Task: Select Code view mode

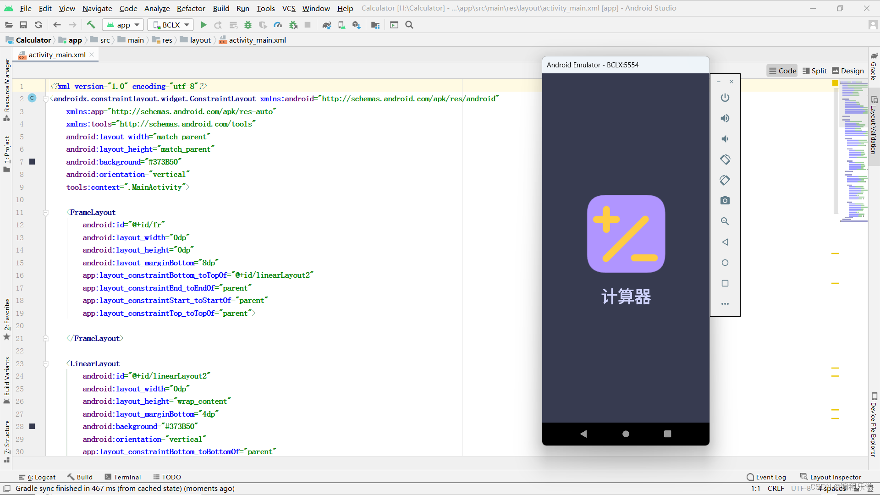Action: coord(782,71)
